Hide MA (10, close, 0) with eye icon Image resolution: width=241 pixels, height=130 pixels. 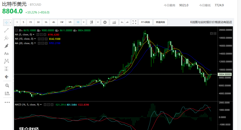click(x=39, y=39)
